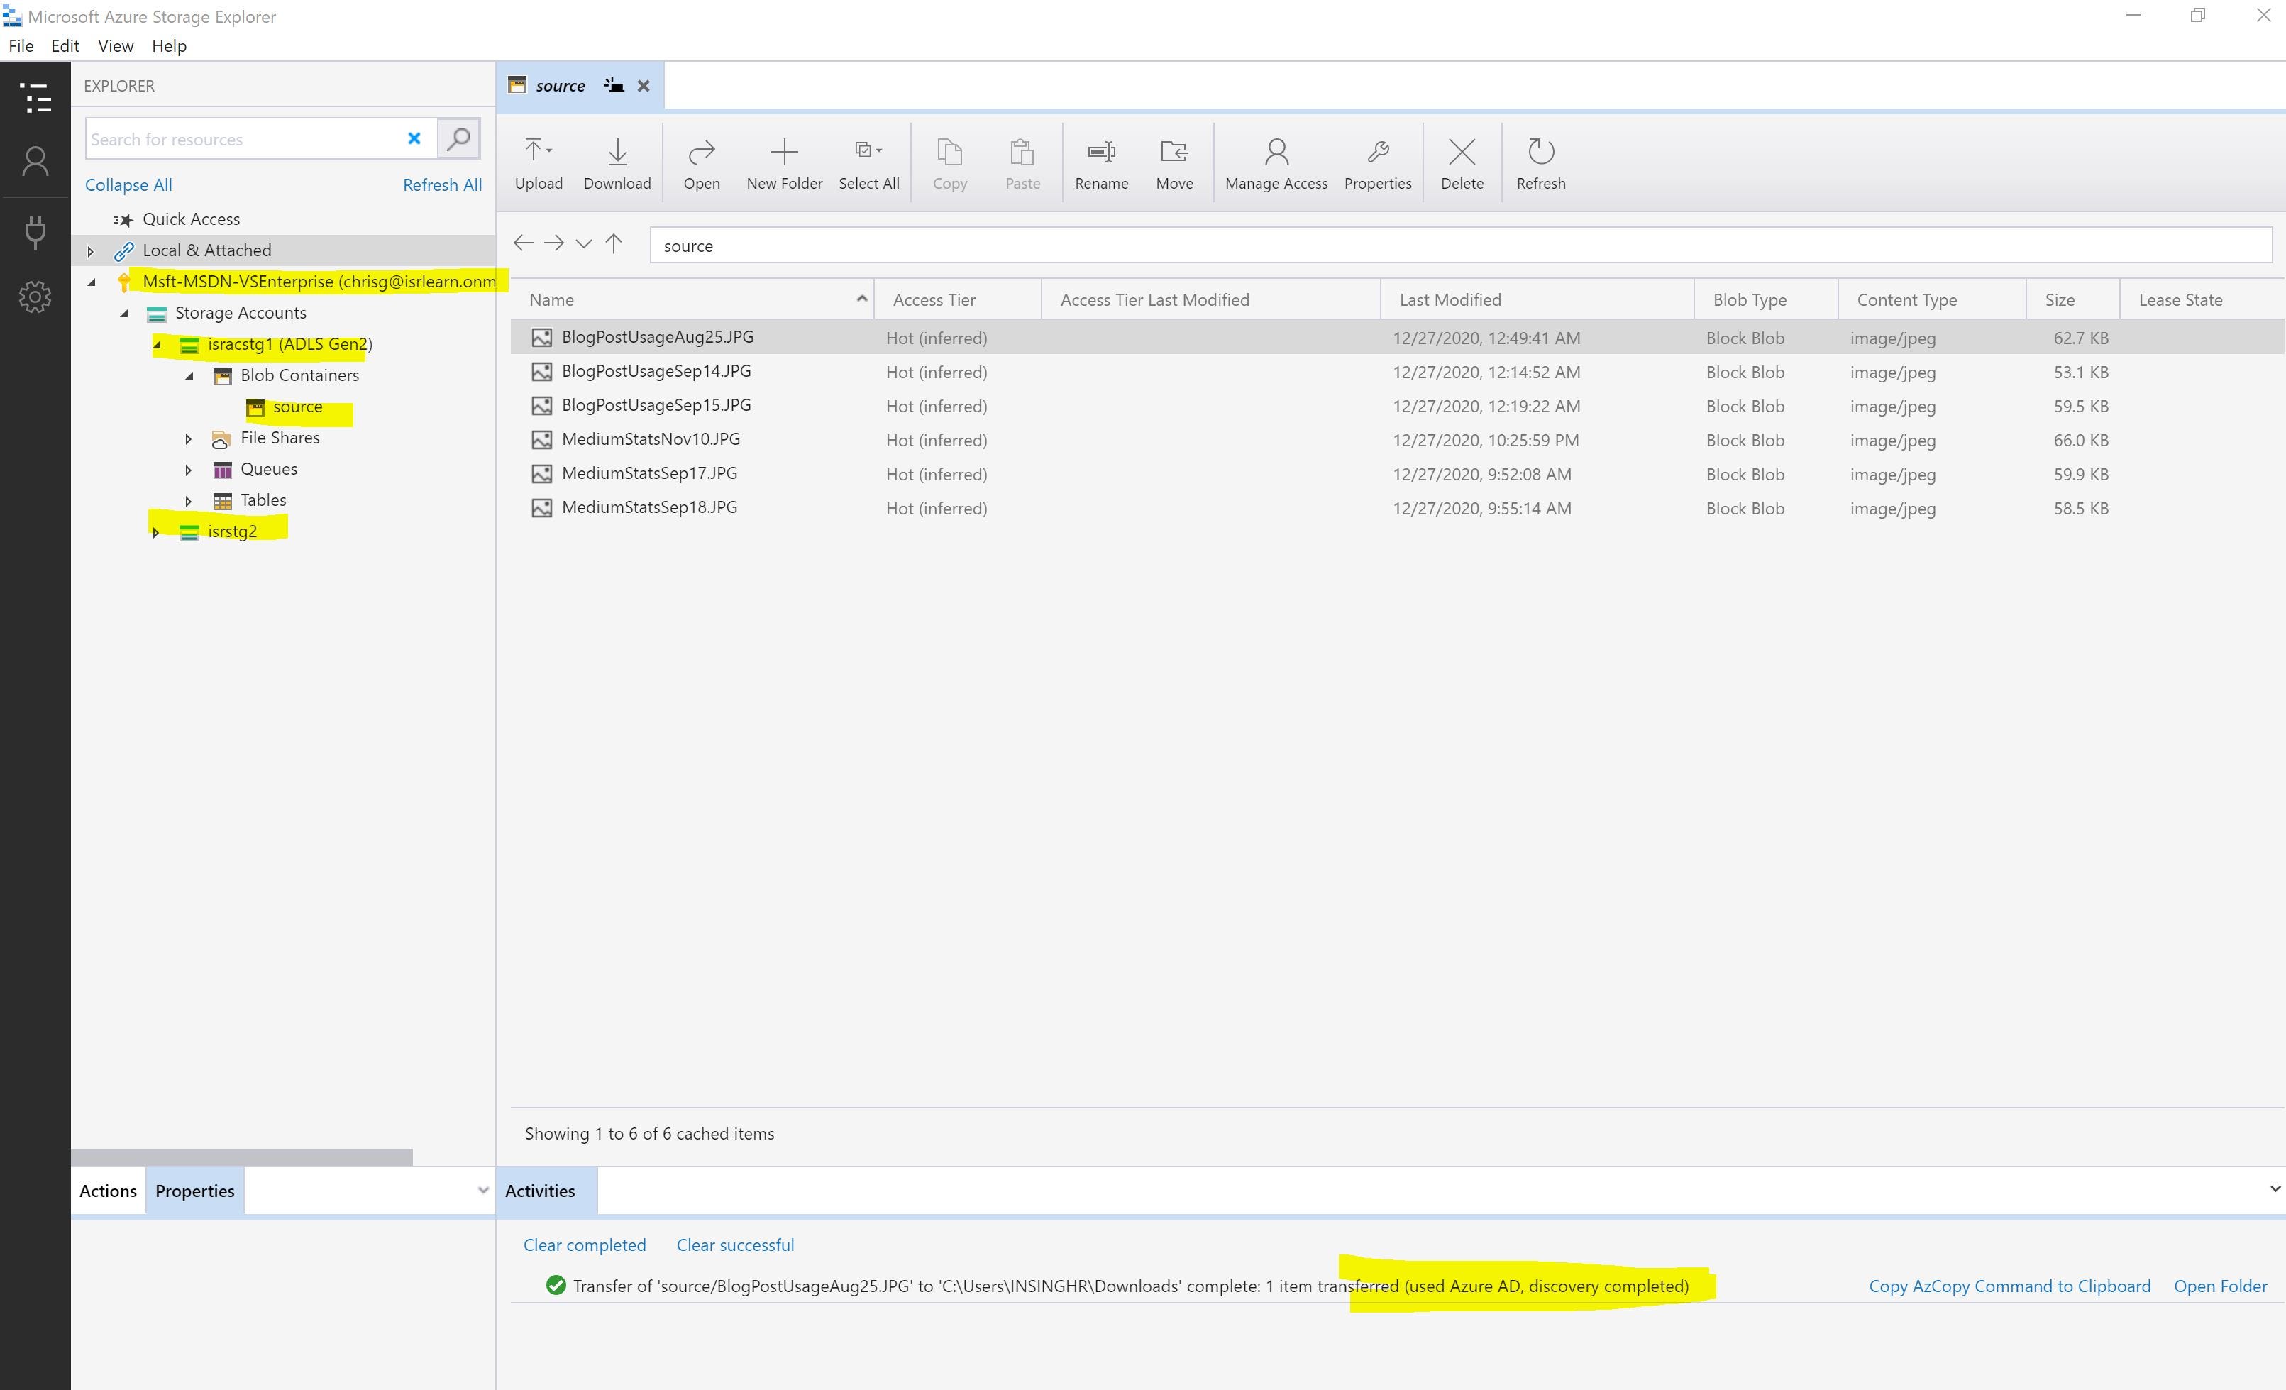This screenshot has width=2286, height=1390.
Task: Click the Refresh All link
Action: 441,184
